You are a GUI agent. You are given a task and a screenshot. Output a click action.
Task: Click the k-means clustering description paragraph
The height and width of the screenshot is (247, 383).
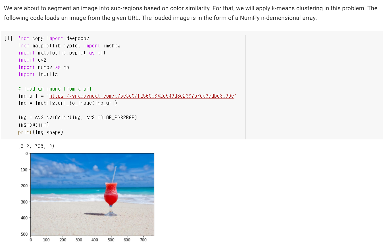point(191,13)
